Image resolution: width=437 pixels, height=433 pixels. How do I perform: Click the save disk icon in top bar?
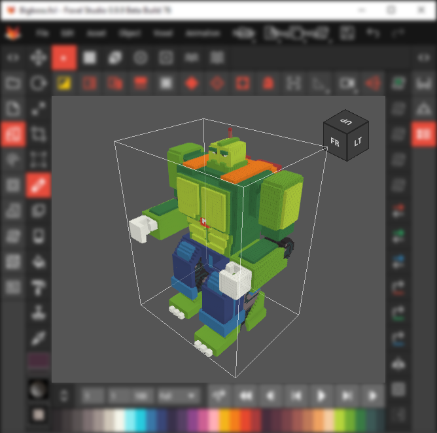347,33
